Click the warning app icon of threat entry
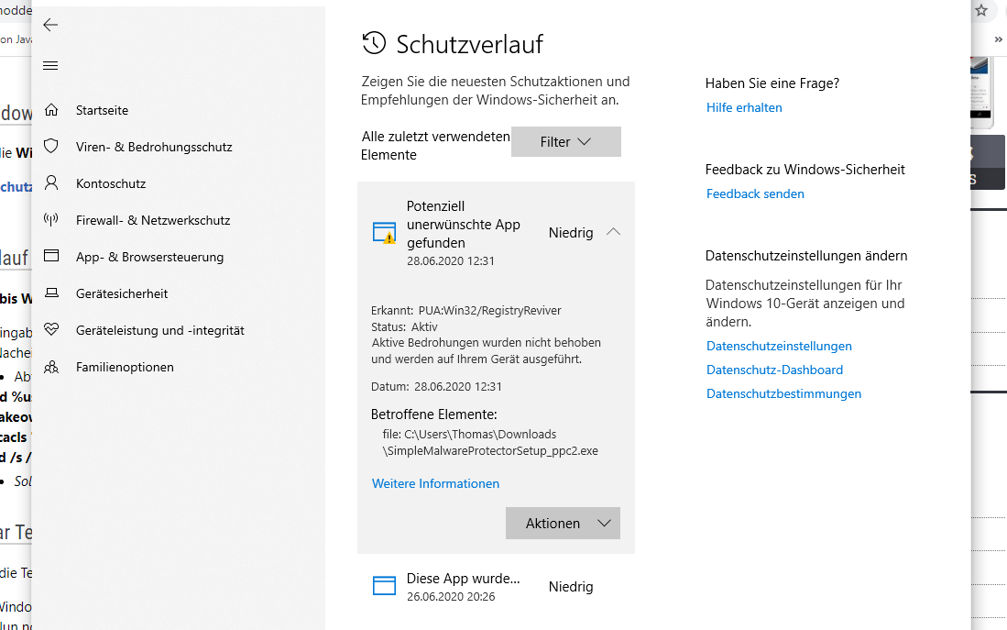The width and height of the screenshot is (1007, 630). [385, 233]
